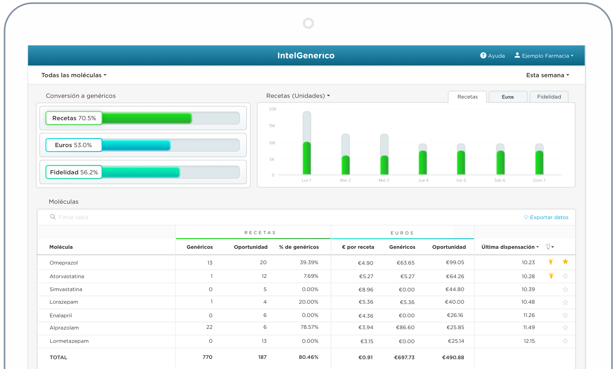Switch to the Euros chart tab
Viewport: 614px width, 369px height.
(x=508, y=97)
